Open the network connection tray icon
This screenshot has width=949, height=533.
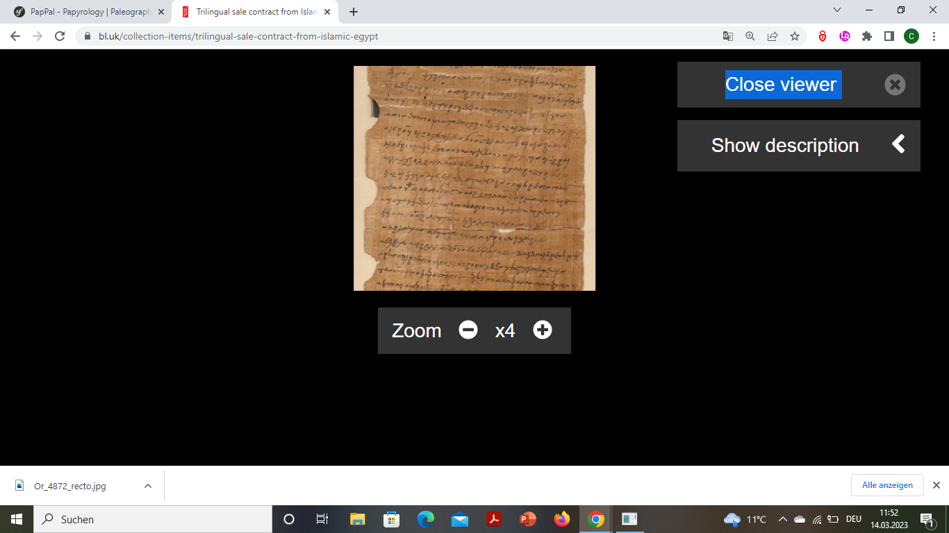click(x=817, y=519)
